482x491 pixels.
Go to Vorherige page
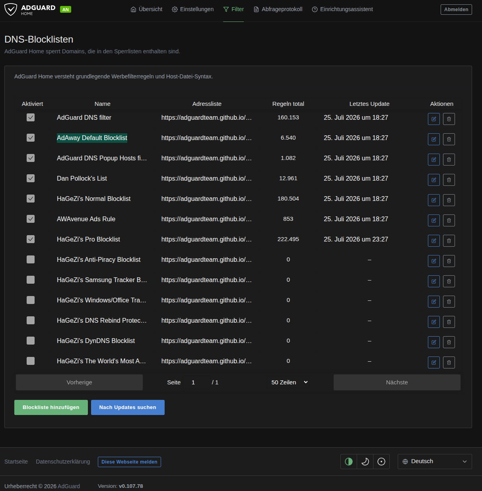tap(79, 382)
